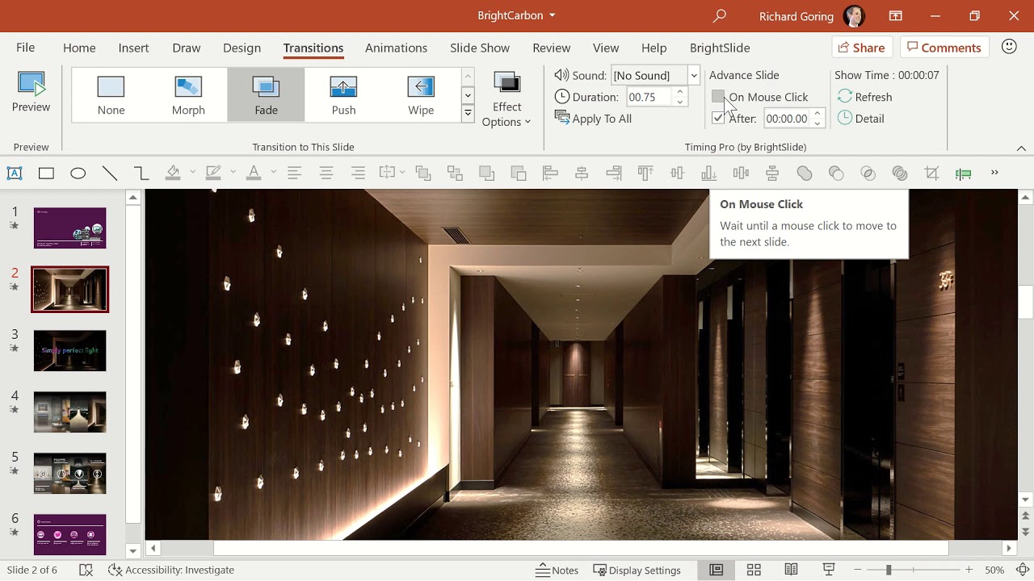Increase transition Duration value
The height and width of the screenshot is (581, 1034).
pos(680,92)
